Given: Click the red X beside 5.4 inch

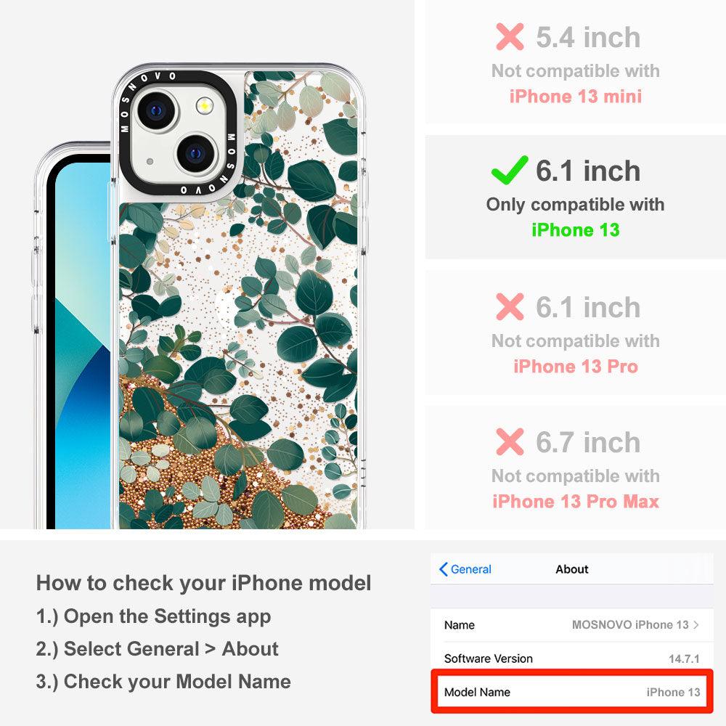Looking at the screenshot, I should click(x=510, y=36).
